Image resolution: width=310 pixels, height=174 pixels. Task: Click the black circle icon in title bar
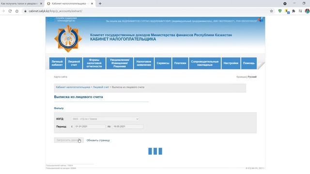click(285, 3)
